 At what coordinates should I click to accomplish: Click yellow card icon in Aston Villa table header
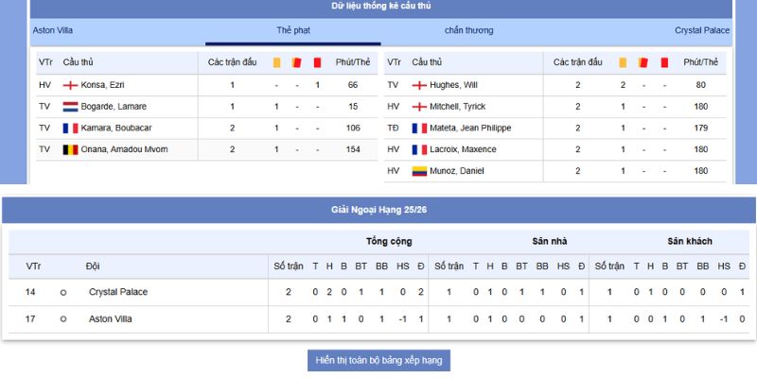(276, 62)
